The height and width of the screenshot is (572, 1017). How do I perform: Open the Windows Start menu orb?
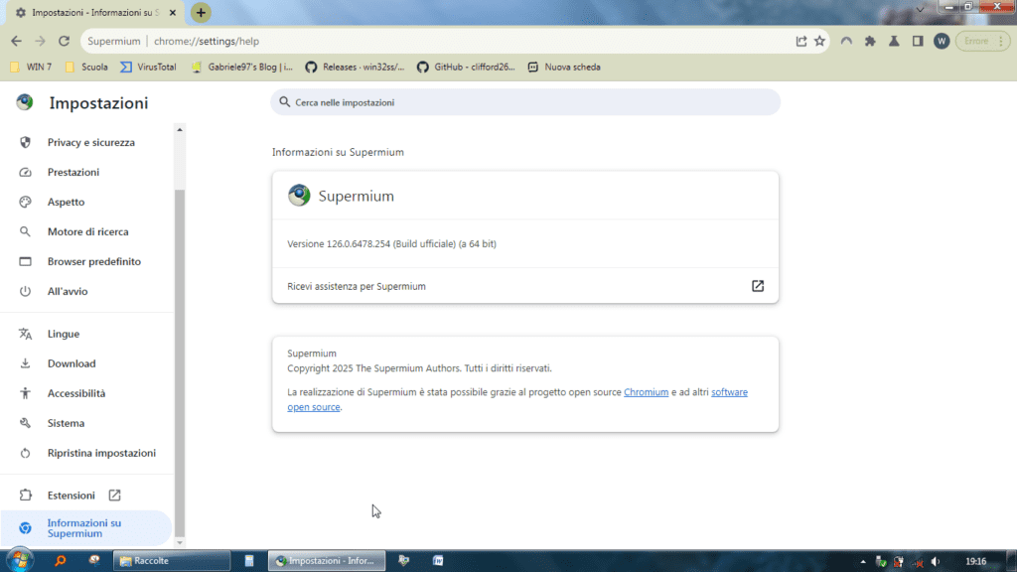click(20, 560)
